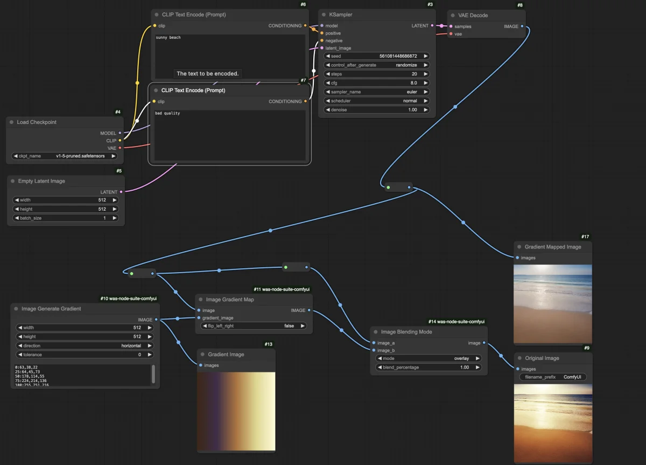The width and height of the screenshot is (646, 465).
Task: Click the '#10 was-node-suite-comfyui' badge
Action: coord(129,298)
